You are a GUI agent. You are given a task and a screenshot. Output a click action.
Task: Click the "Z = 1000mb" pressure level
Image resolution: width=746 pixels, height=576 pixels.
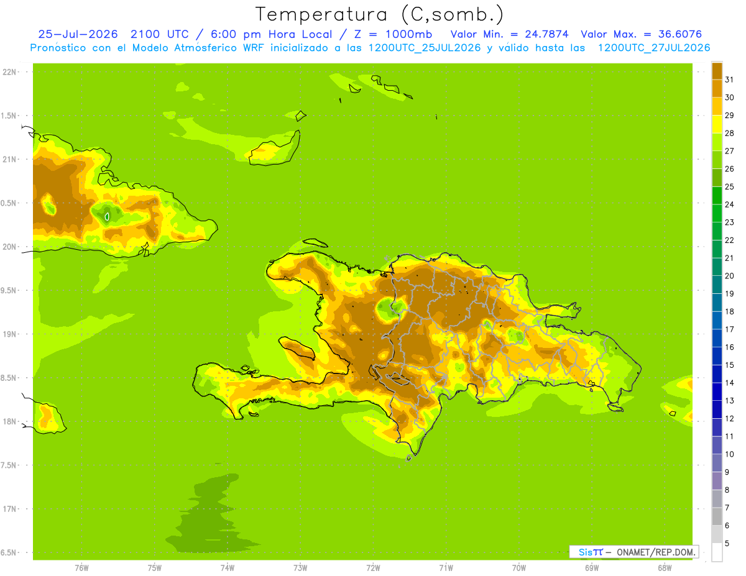click(x=395, y=34)
